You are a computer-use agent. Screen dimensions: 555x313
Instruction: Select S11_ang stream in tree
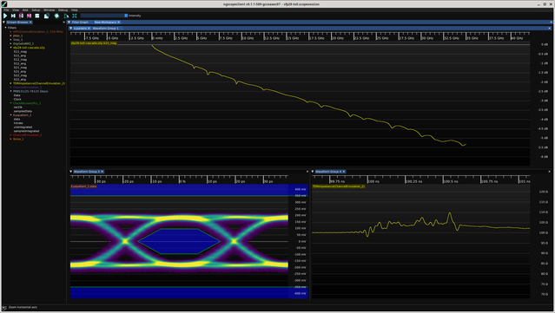[20, 55]
